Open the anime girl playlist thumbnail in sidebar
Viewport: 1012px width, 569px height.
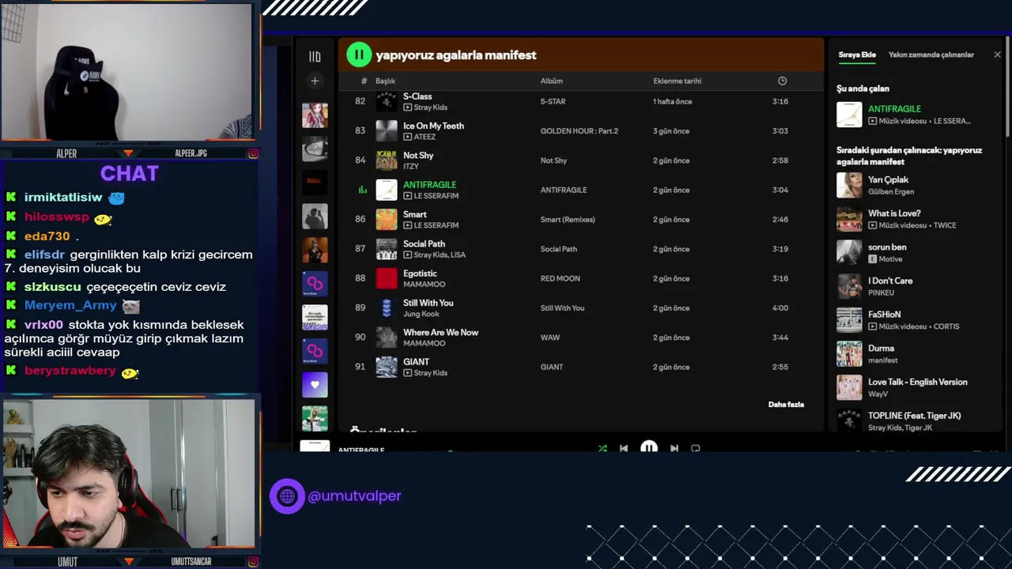[x=315, y=115]
